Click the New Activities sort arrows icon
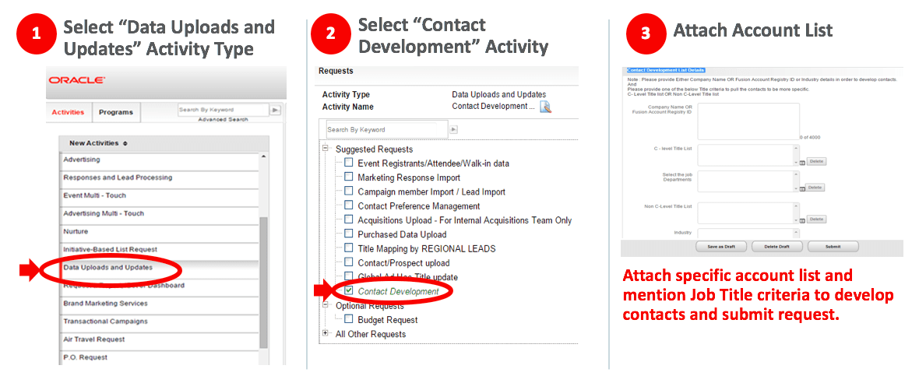The height and width of the screenshot is (376, 919). (x=125, y=143)
